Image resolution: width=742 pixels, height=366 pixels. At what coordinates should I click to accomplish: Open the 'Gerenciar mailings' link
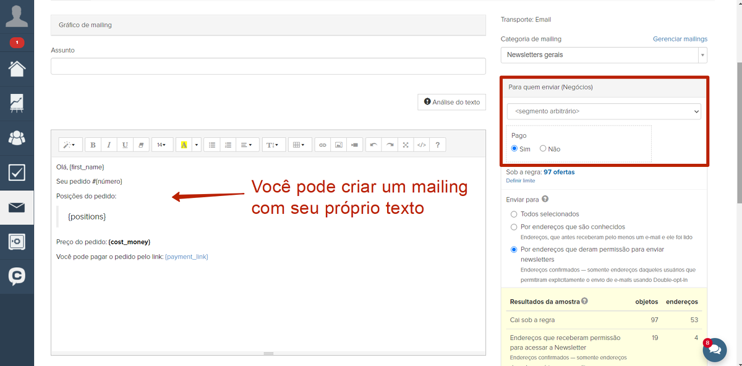point(680,39)
